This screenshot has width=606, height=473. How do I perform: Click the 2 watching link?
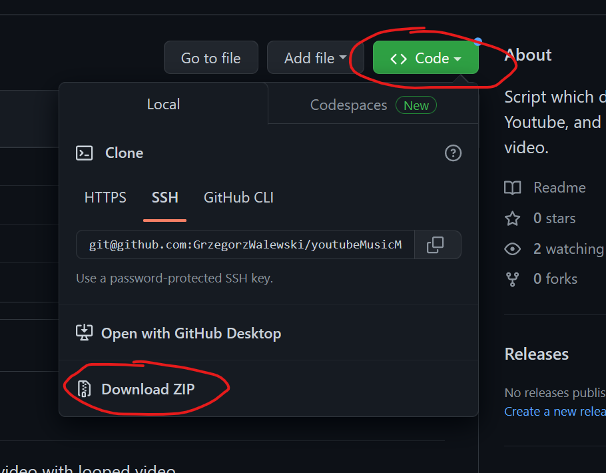tap(569, 248)
